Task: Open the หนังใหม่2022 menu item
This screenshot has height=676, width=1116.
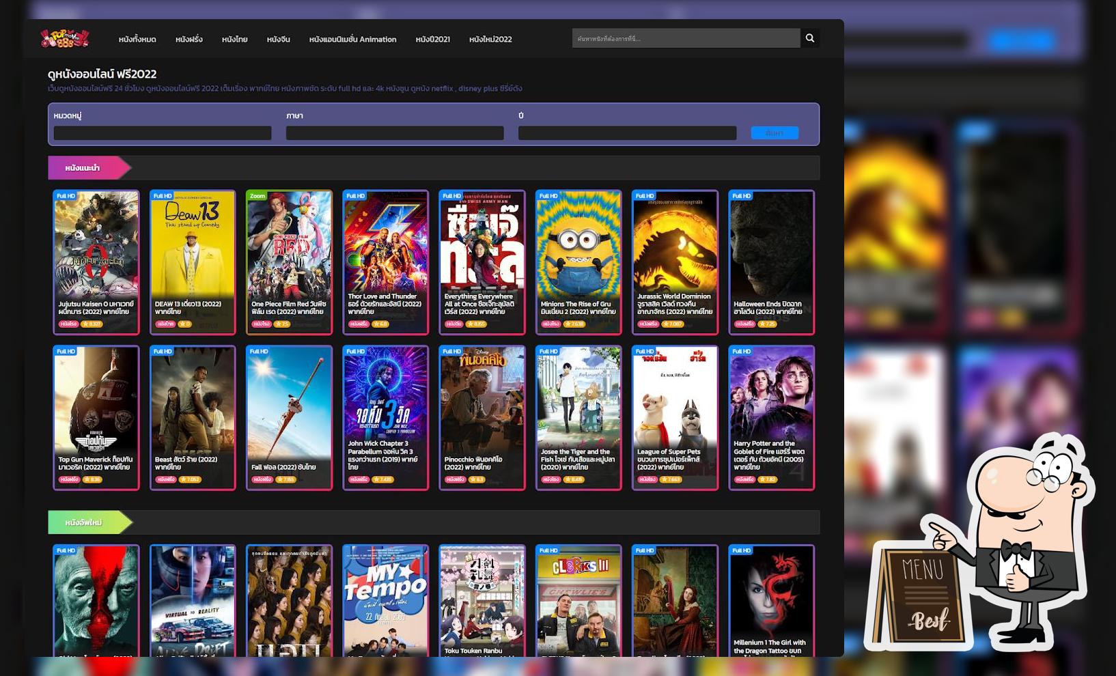Action: 490,39
